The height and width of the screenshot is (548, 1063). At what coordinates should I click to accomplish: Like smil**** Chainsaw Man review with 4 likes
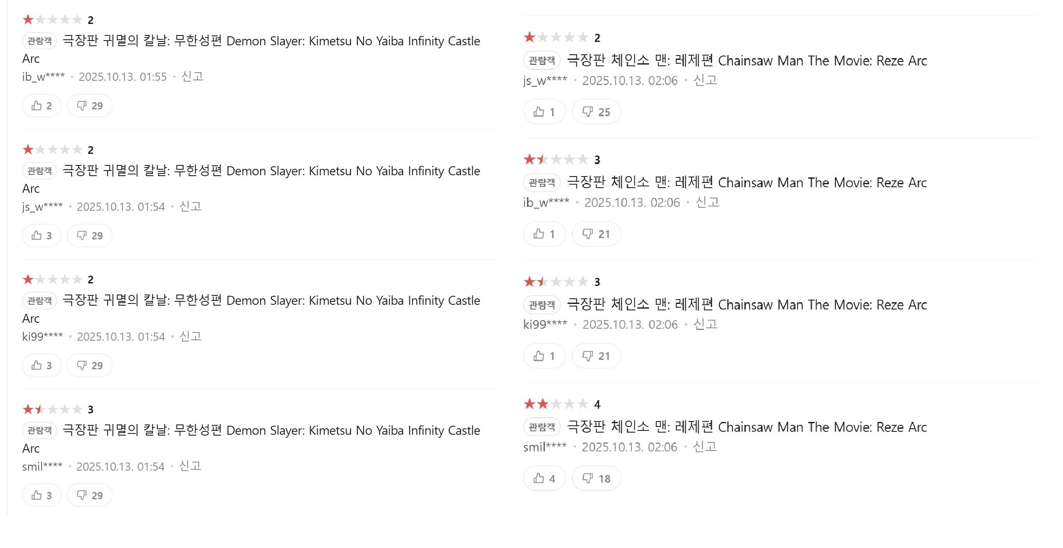[544, 478]
